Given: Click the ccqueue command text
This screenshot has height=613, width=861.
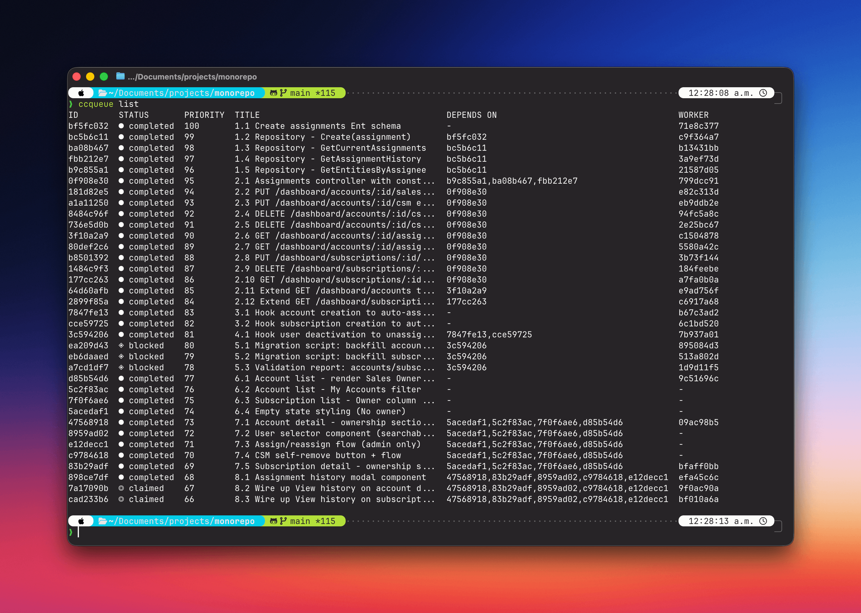Looking at the screenshot, I should (96, 104).
